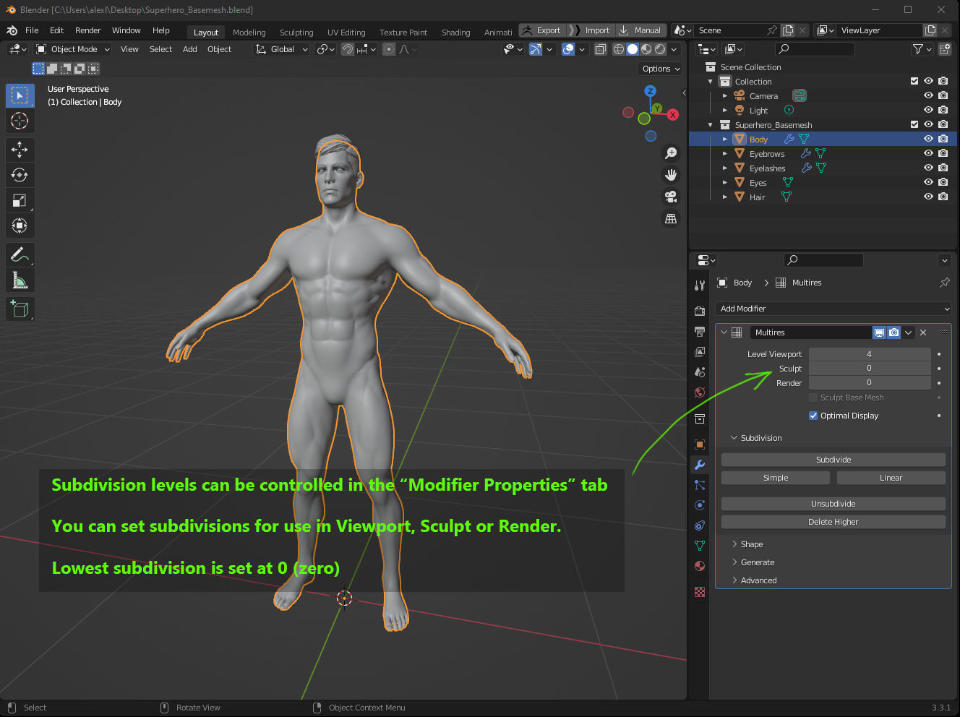This screenshot has width=960, height=717.
Task: Click the Subdivide button
Action: tap(833, 460)
